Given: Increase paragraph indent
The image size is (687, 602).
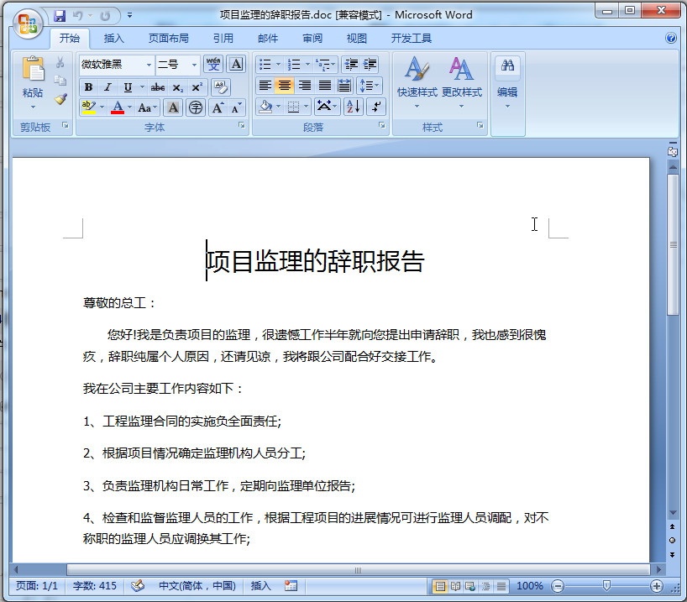Looking at the screenshot, I should (370, 65).
